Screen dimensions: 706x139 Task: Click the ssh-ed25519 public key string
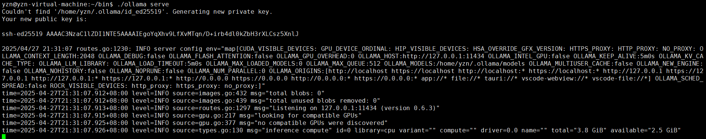coord(150,34)
